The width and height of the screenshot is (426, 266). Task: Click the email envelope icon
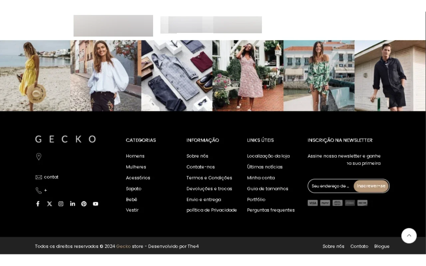pyautogui.click(x=39, y=177)
